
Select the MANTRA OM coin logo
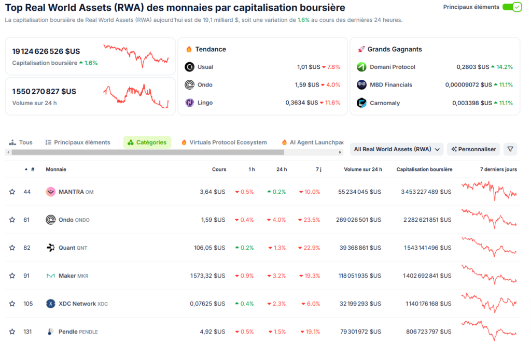(x=50, y=191)
